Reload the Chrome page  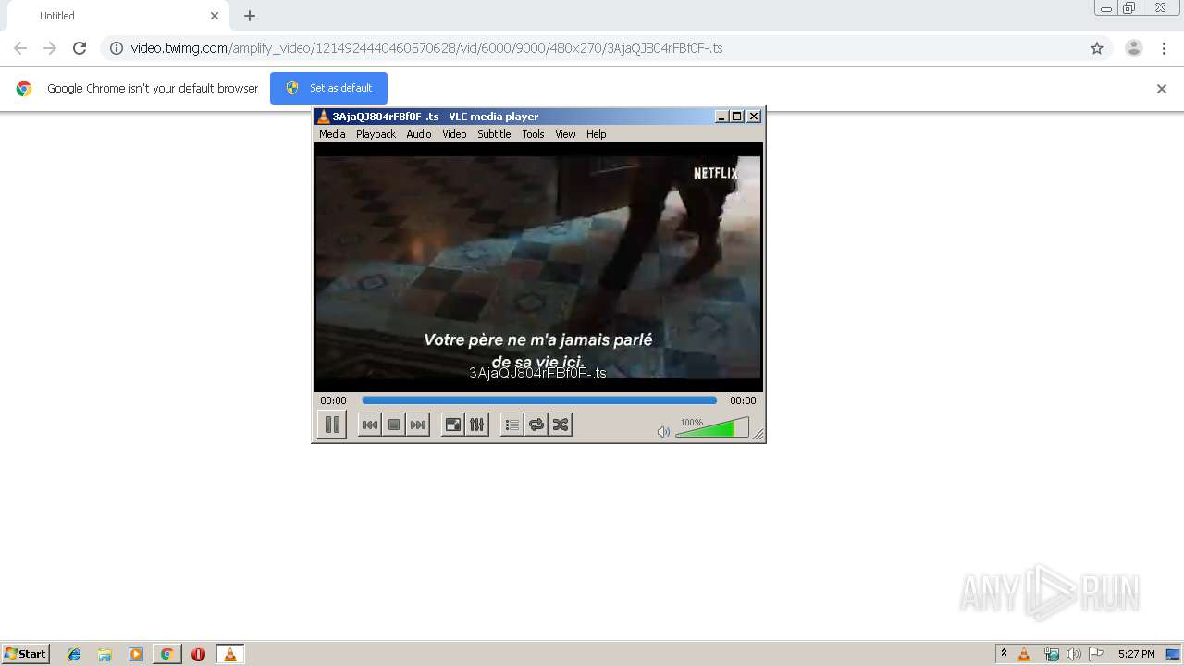pos(80,48)
